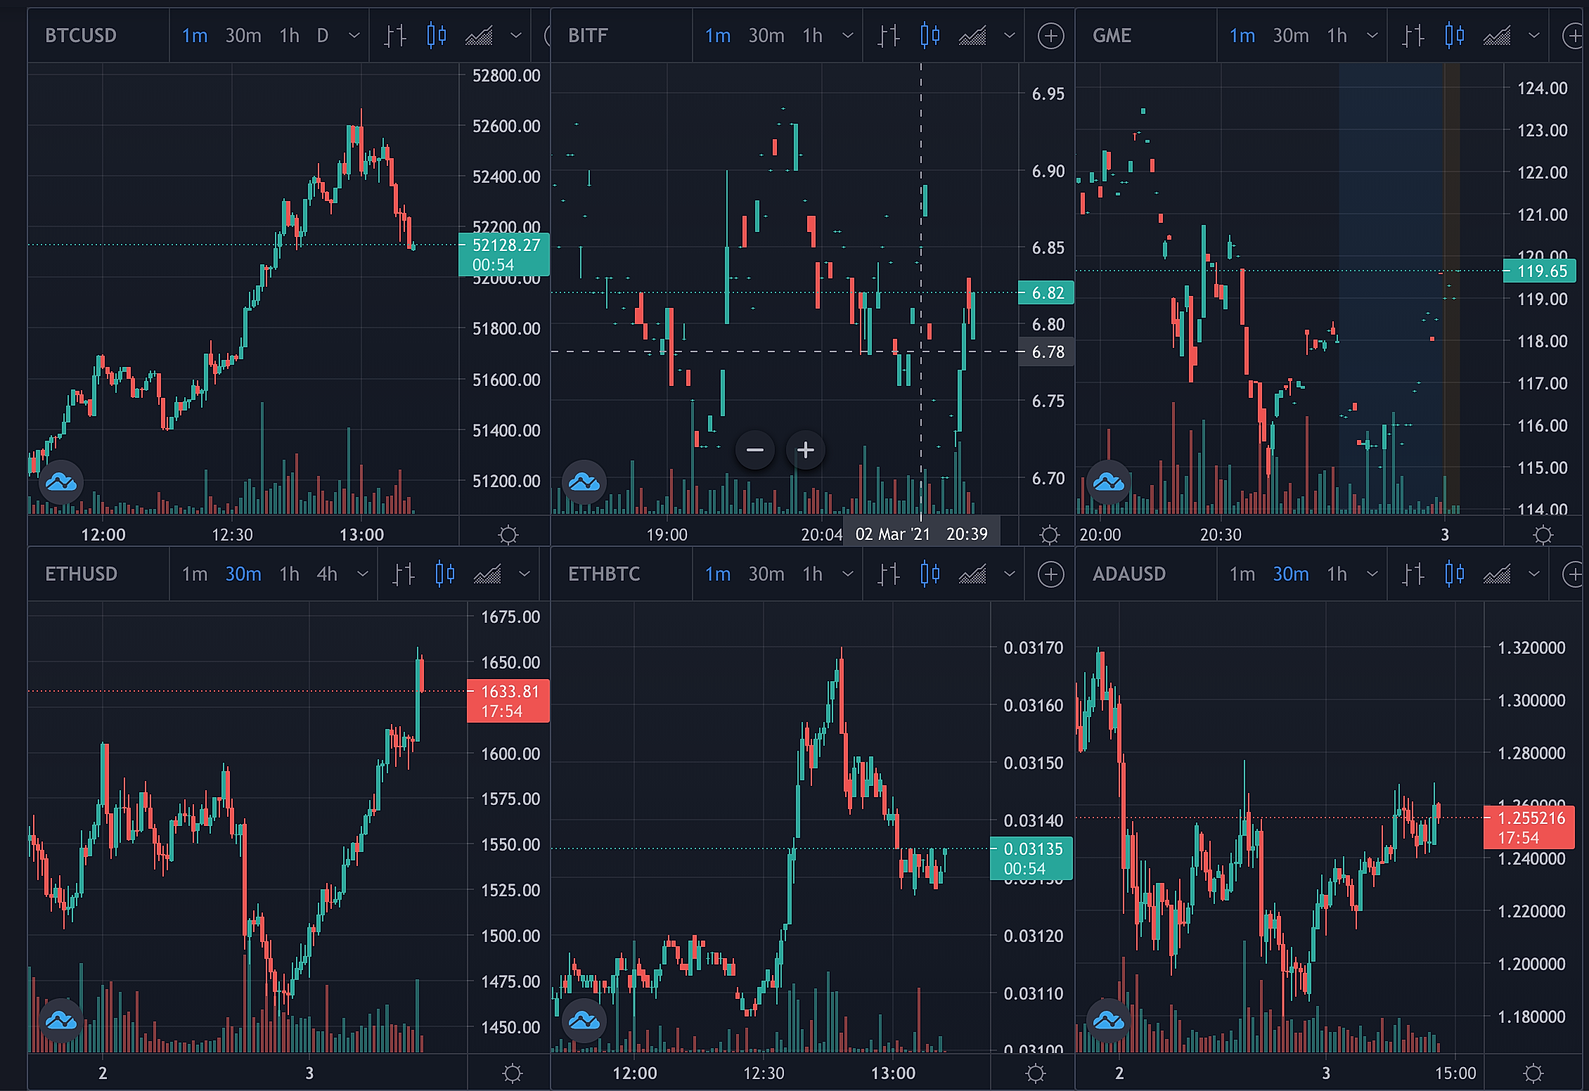
Task: Zoom in BITF chart with plus button
Action: point(806,450)
